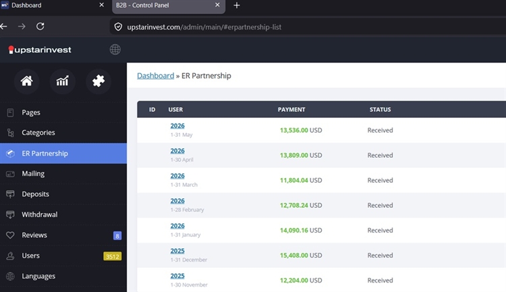Close the Dashboard browser tab

tap(102, 5)
